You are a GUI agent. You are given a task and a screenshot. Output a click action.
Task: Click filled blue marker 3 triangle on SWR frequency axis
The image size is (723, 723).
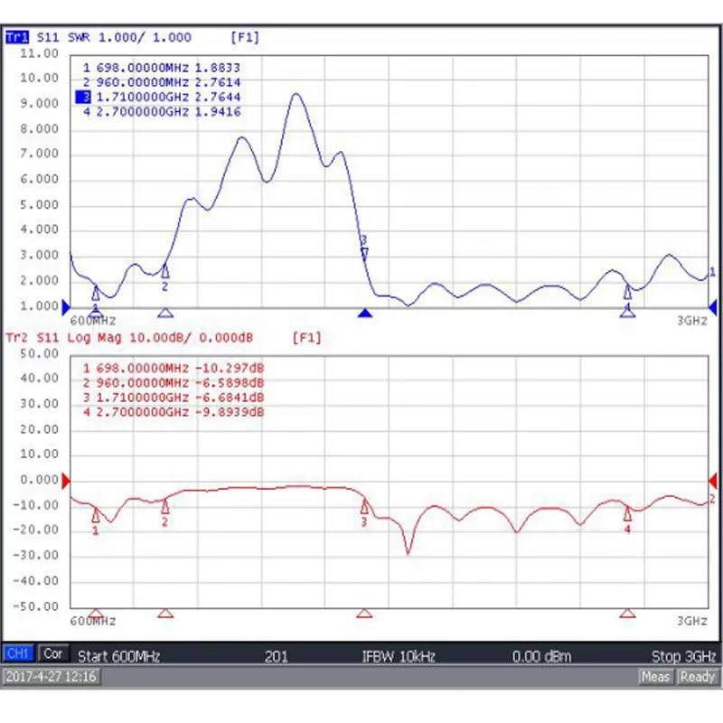point(364,314)
